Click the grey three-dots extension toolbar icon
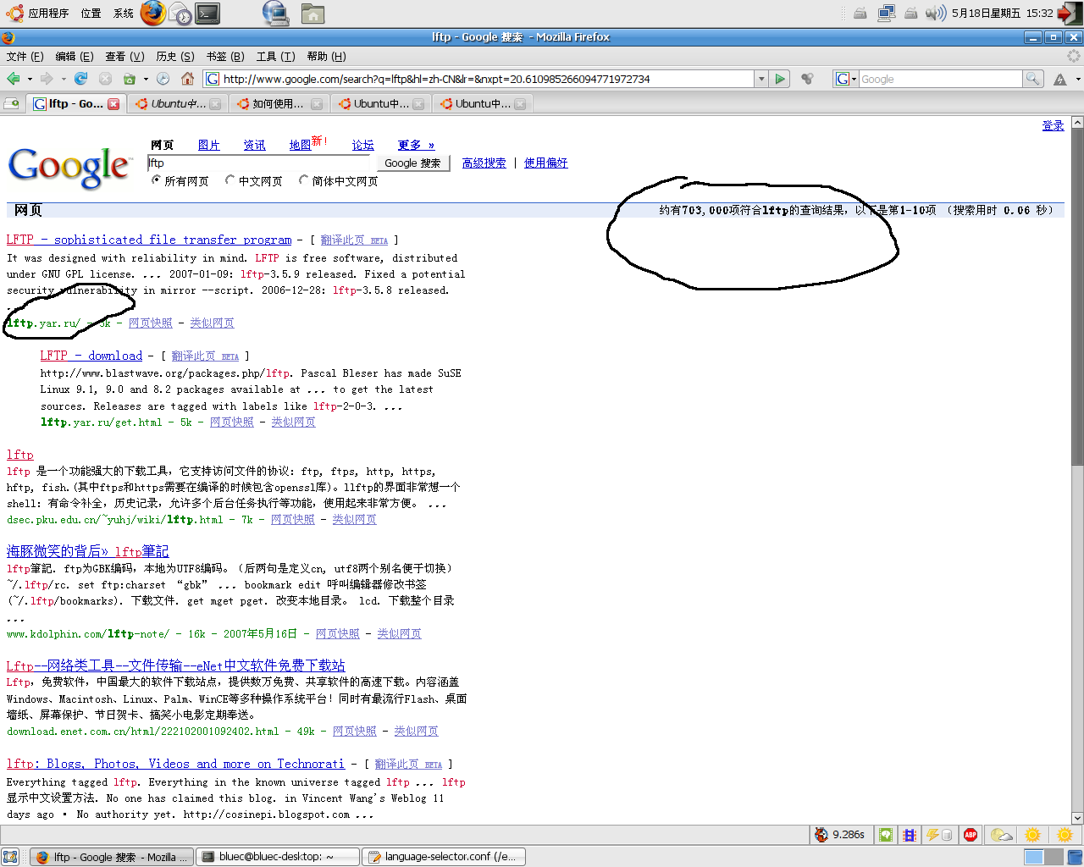Viewport: 1084px width, 867px height. tap(808, 79)
